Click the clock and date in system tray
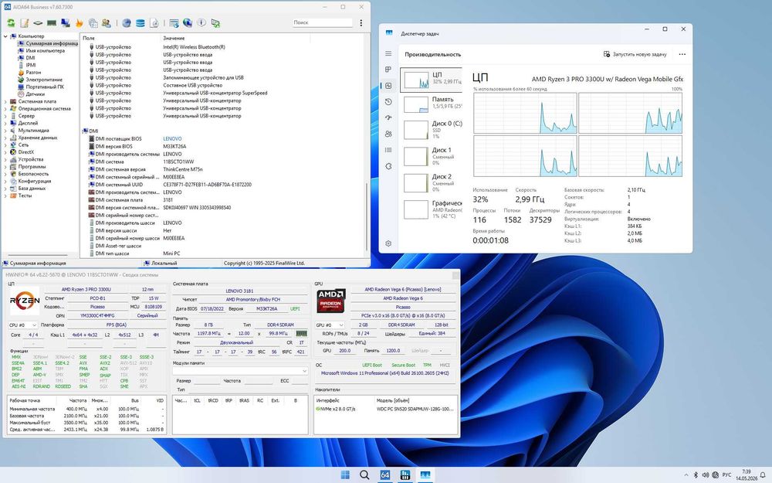The width and height of the screenshot is (772, 483). click(747, 475)
